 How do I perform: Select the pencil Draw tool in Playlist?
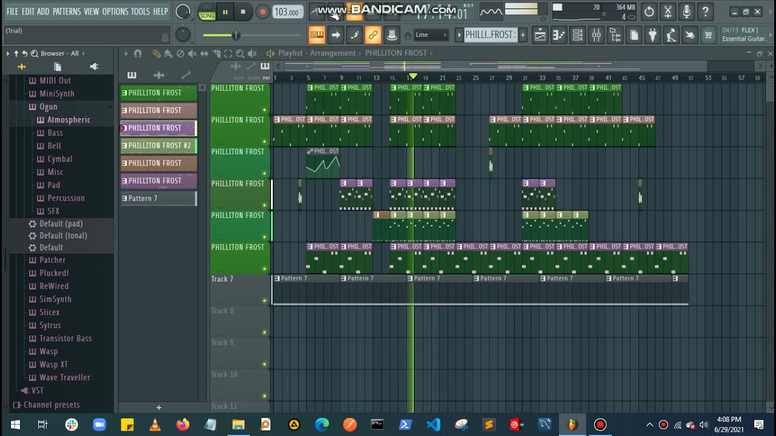(x=156, y=54)
